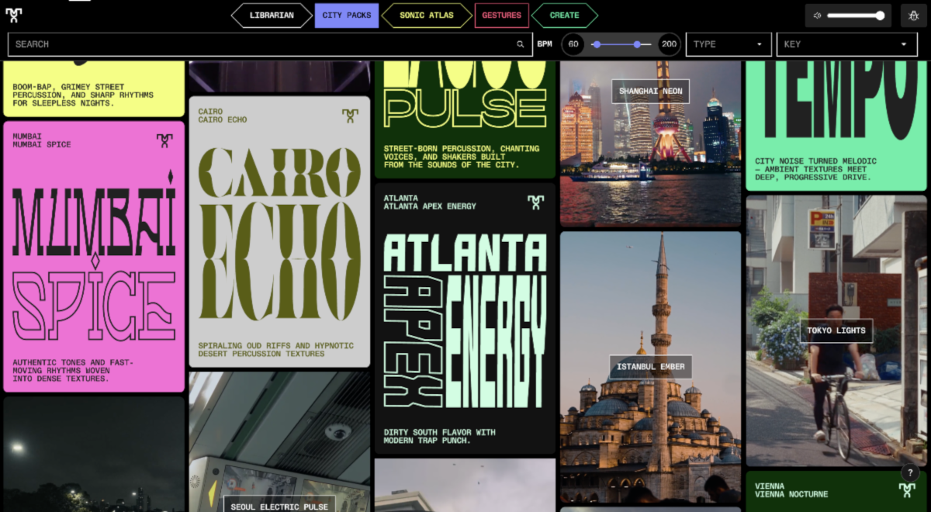Screen dimensions: 931x512
Task: Click 'Spiraling oud riffs' description text
Action: [x=275, y=349]
